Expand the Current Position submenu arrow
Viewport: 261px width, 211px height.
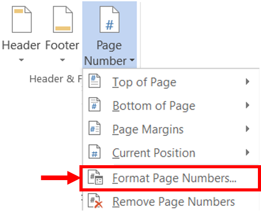click(x=248, y=152)
